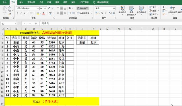Click the accounting currency format icon
Image resolution: width=182 pixels, height=106 pixels.
(x=97, y=13)
